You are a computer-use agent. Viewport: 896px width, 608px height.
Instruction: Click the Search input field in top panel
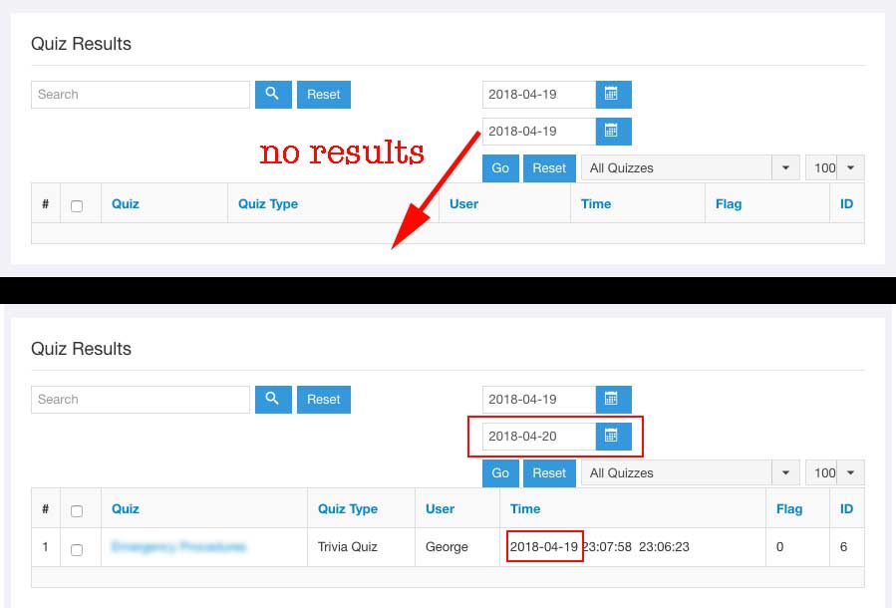(141, 95)
